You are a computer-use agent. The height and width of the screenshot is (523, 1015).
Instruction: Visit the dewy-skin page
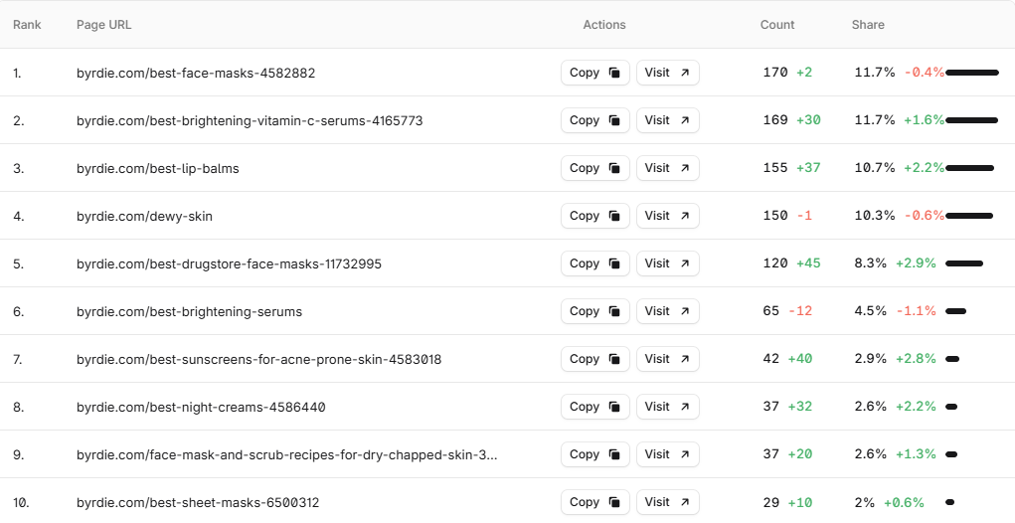[x=667, y=216]
